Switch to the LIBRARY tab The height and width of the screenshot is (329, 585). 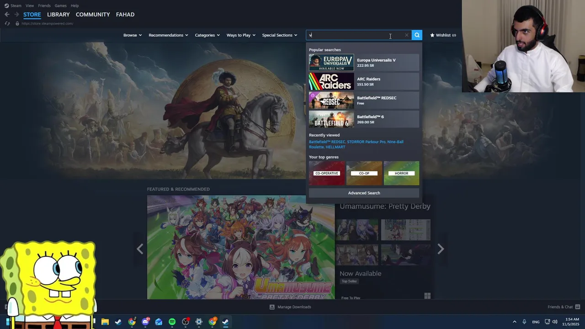[58, 15]
